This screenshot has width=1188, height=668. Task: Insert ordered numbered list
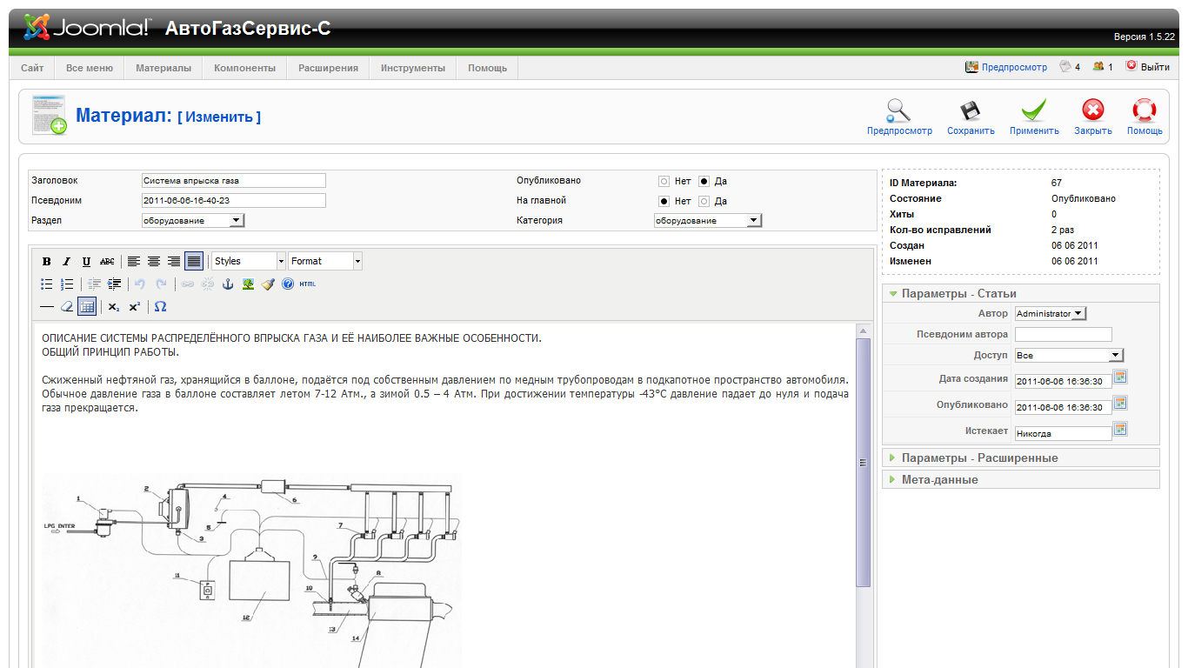coord(67,284)
